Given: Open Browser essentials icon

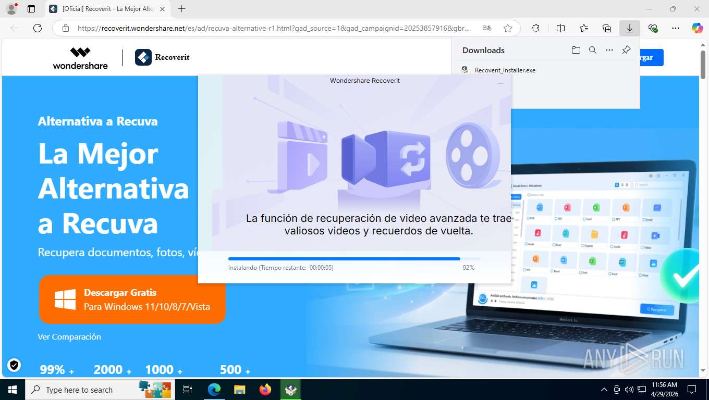Looking at the screenshot, I should click(653, 28).
